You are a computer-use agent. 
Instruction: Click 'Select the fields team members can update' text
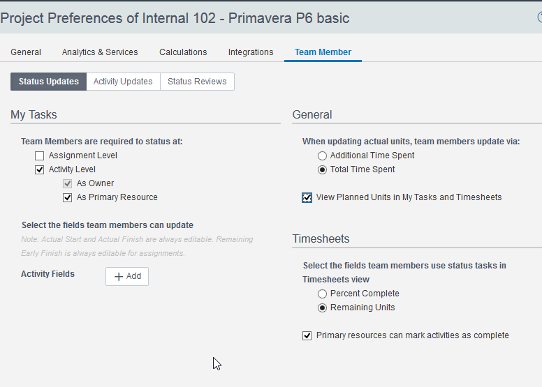108,225
